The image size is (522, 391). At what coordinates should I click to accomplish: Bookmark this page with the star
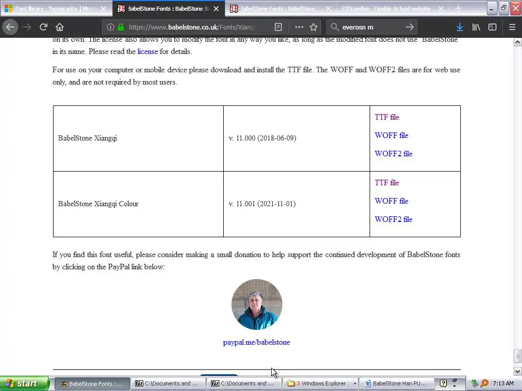[x=314, y=27]
